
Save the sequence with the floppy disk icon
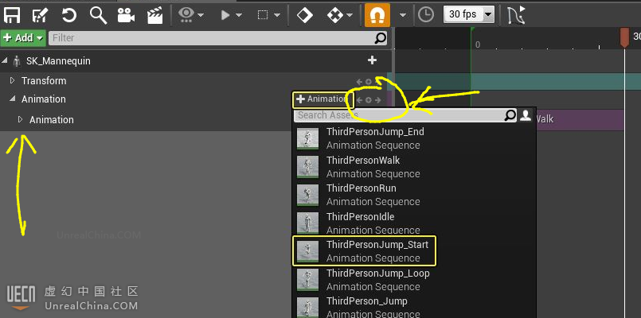point(12,14)
